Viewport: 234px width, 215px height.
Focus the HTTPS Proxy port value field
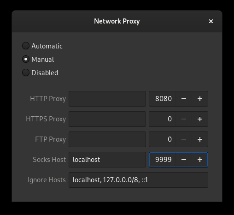[163, 119]
